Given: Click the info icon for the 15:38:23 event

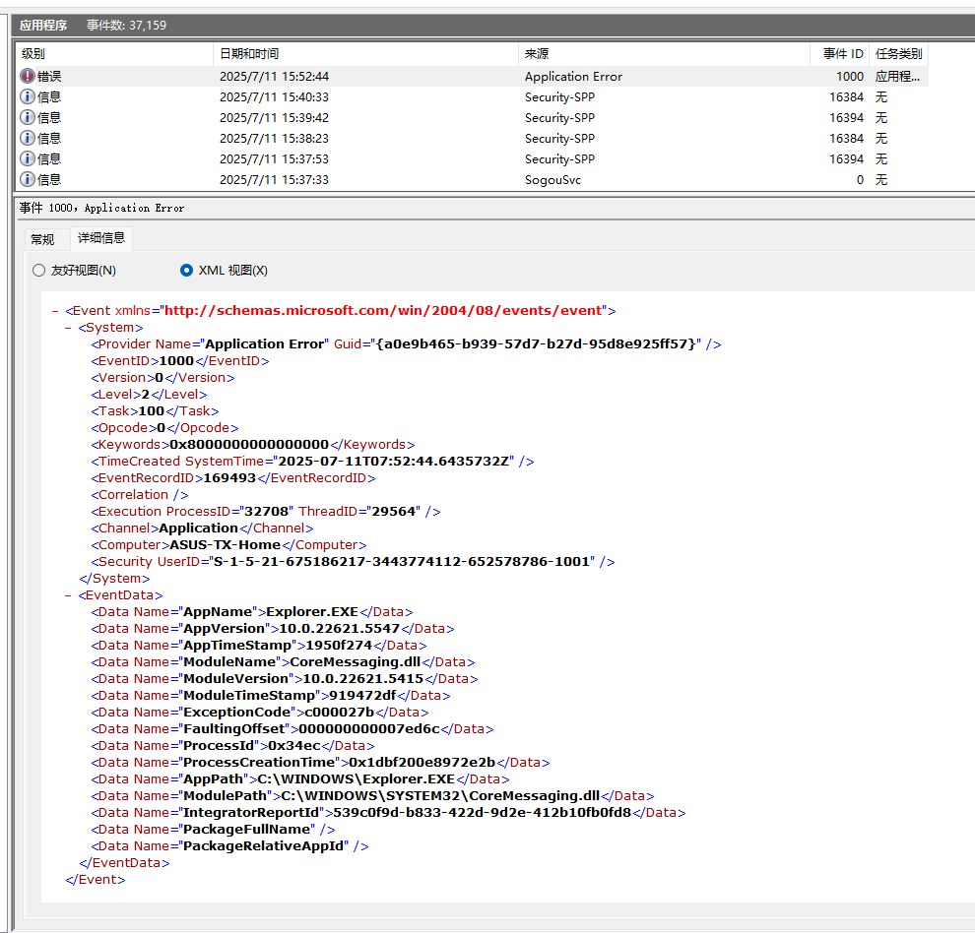Looking at the screenshot, I should pyautogui.click(x=28, y=138).
